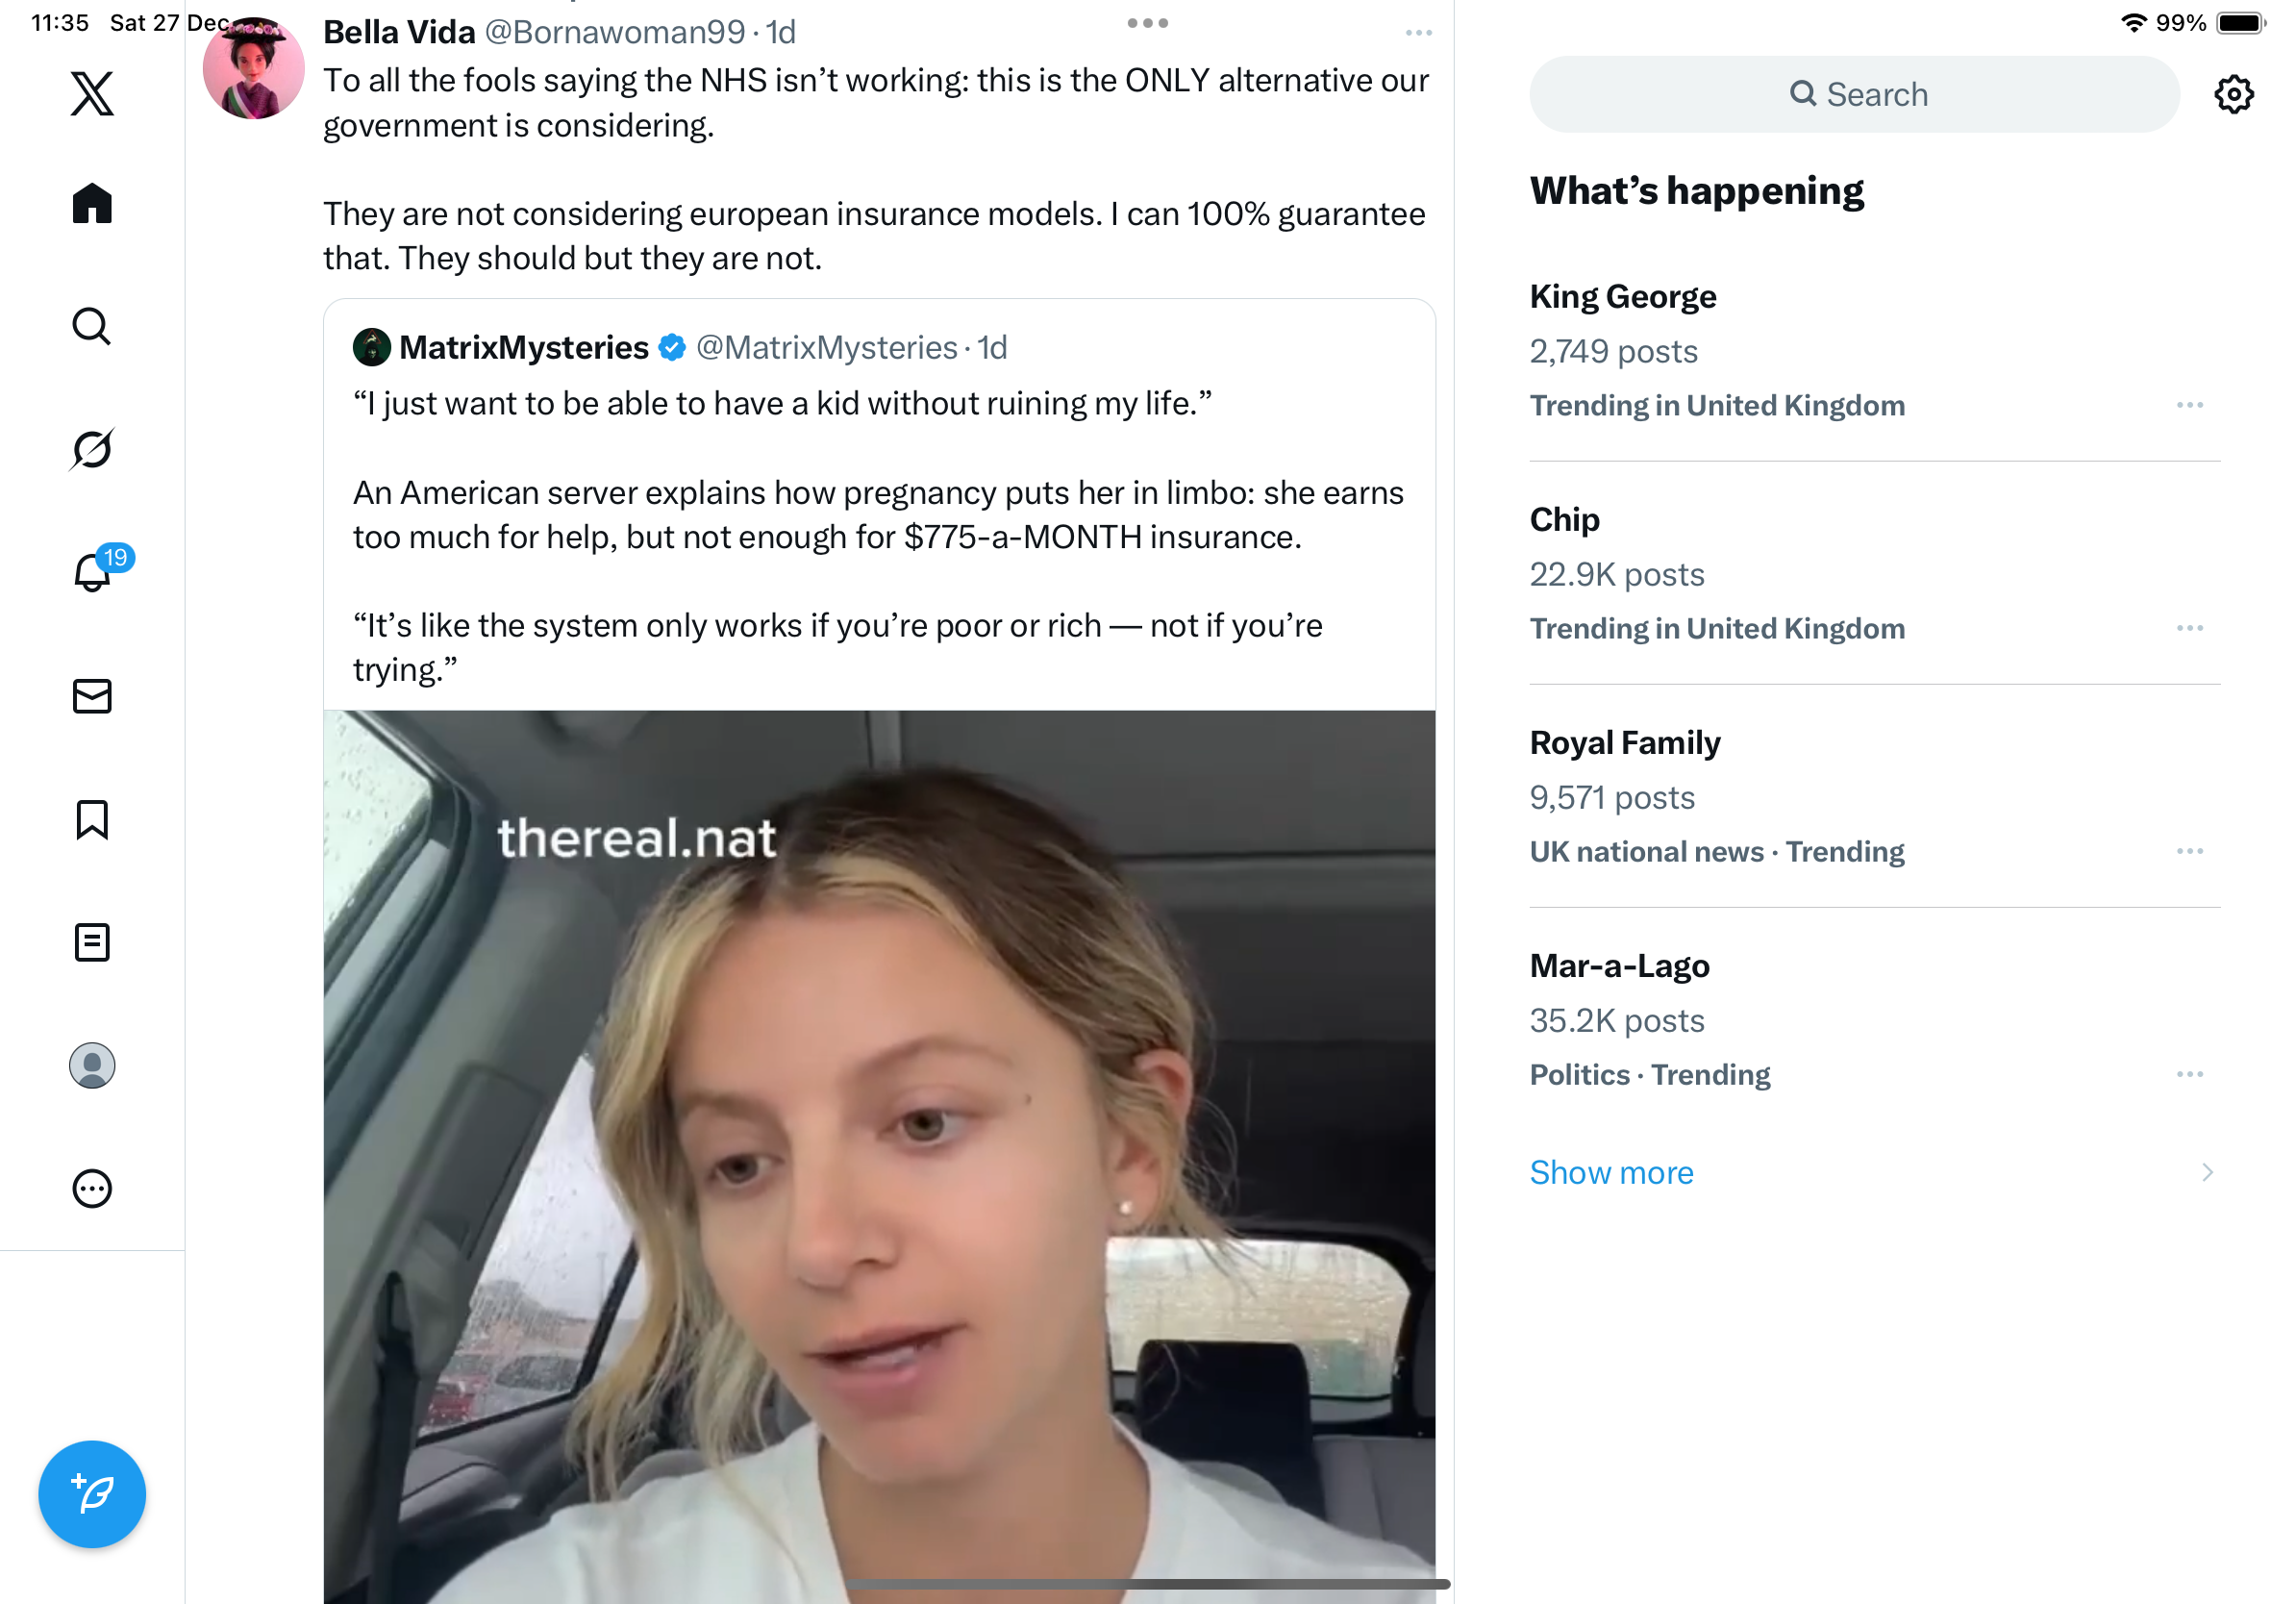Image resolution: width=2296 pixels, height=1604 pixels.
Task: Open Bookmarks from the sidebar
Action: pyautogui.click(x=92, y=819)
